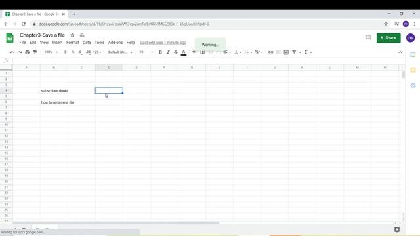Viewport: 420px width, 236px height.
Task: Select row 10 header
Action: (6, 125)
